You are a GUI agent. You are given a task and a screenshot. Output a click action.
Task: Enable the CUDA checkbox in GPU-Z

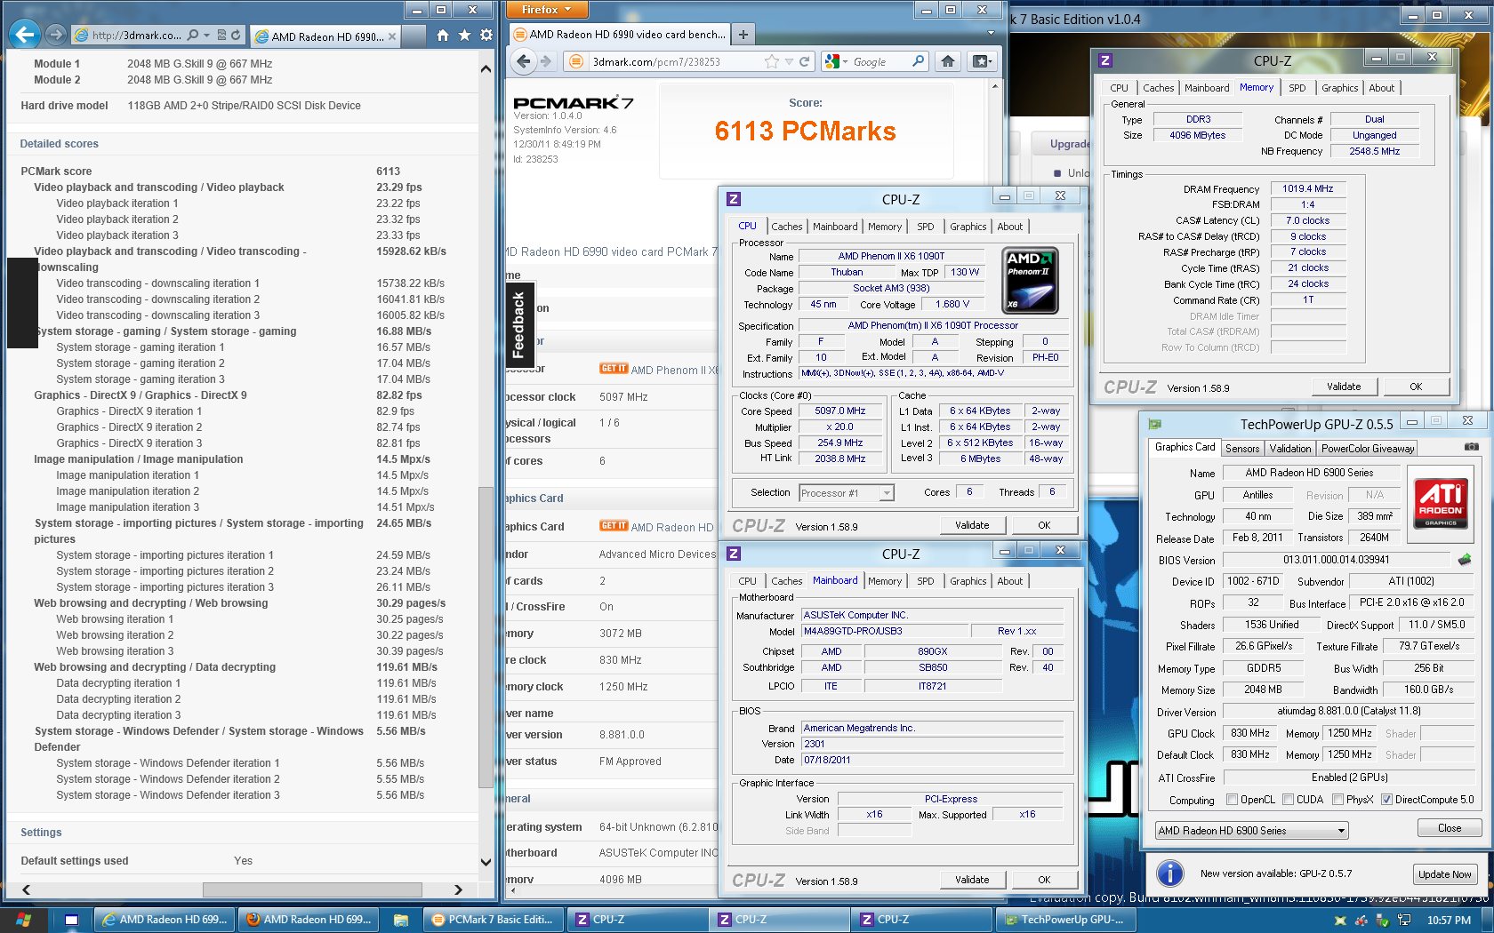1288,800
